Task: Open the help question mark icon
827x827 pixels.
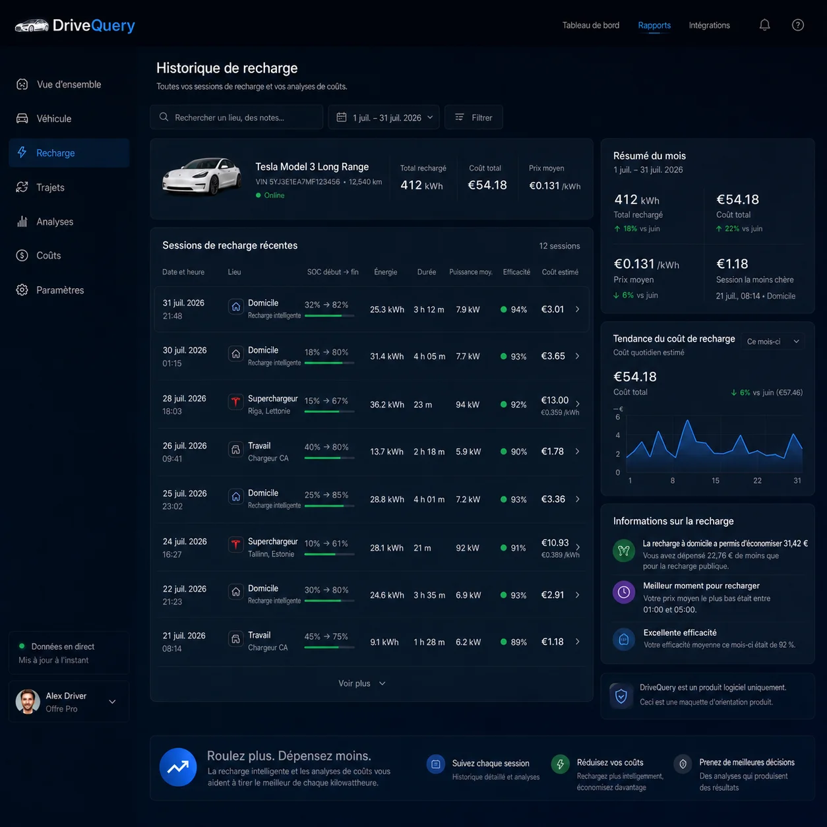Action: pos(798,25)
